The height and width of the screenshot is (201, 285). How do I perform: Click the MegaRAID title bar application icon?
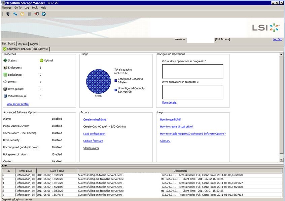click(x=3, y=3)
